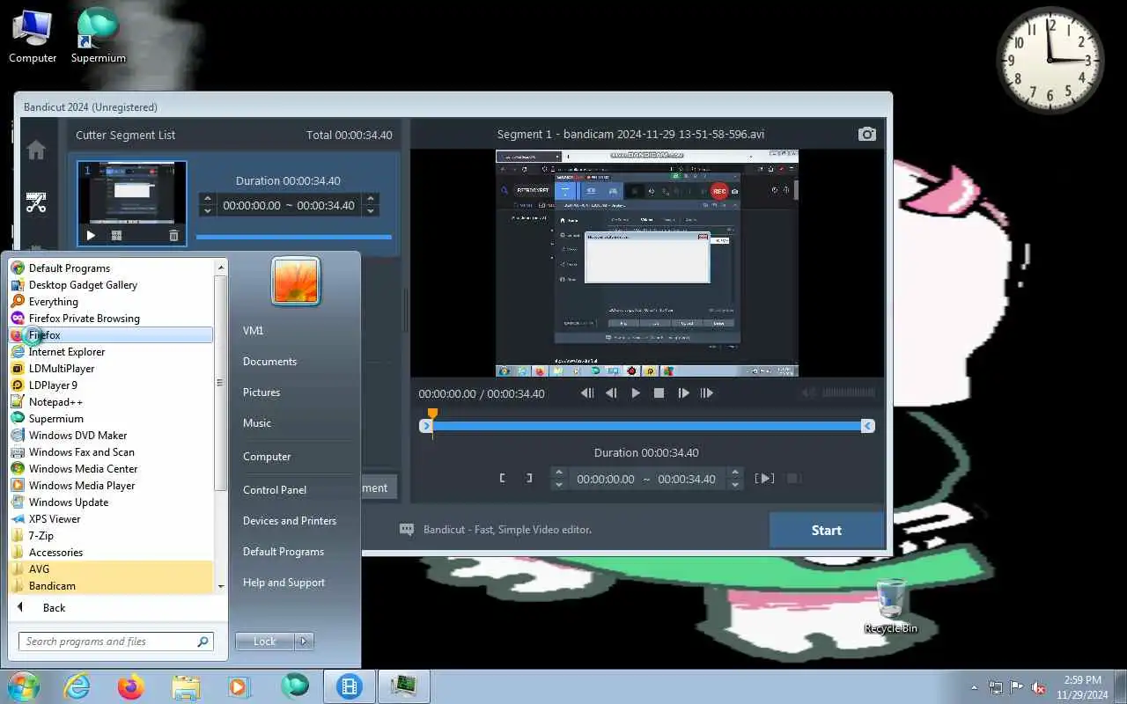
Task: Play the preview video
Action: click(x=636, y=393)
